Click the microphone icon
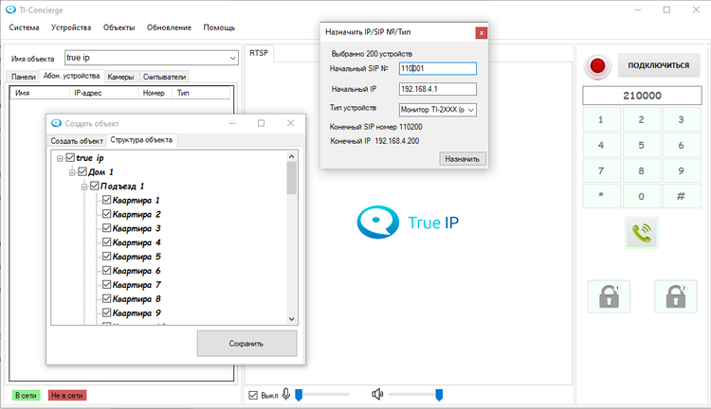This screenshot has height=409, width=711. [285, 395]
